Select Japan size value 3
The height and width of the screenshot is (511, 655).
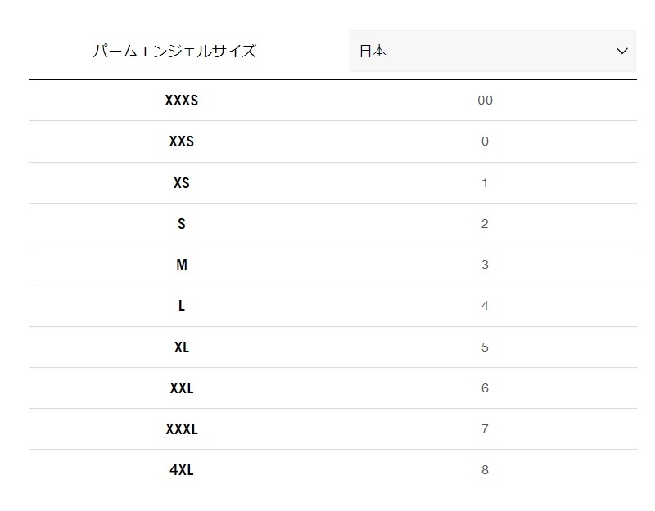coord(485,265)
